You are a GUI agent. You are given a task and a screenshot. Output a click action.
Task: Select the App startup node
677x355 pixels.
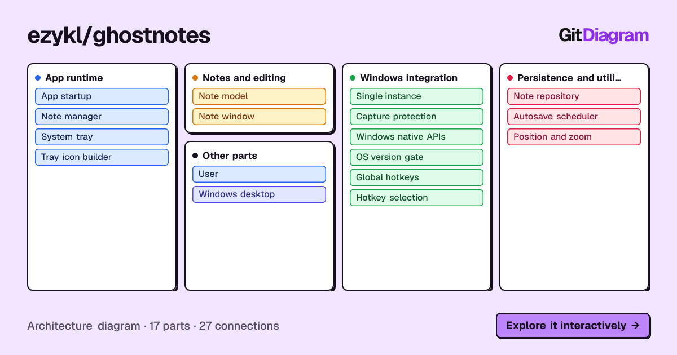click(x=102, y=96)
